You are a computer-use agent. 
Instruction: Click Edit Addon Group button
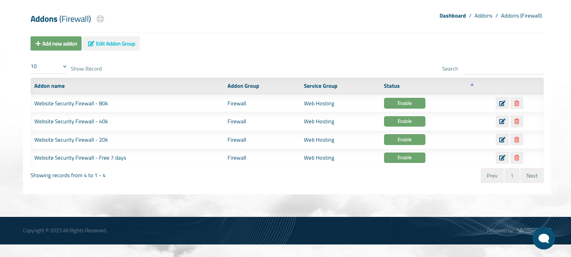[111, 43]
